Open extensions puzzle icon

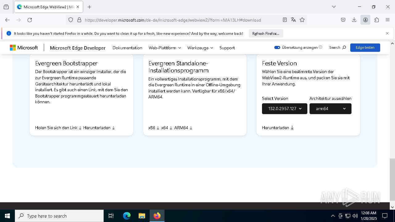376,20
